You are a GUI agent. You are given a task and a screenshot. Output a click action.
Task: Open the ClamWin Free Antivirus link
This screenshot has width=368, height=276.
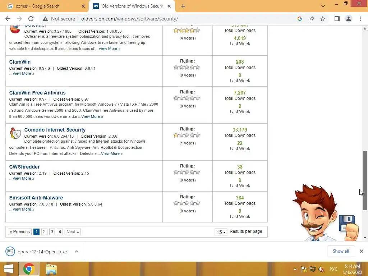point(37,93)
